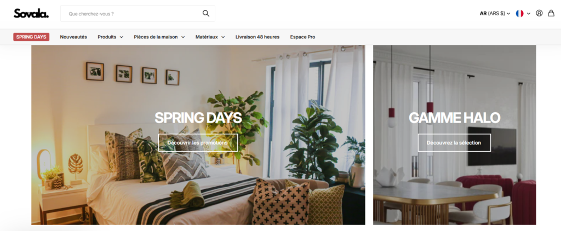The height and width of the screenshot is (231, 561).
Task: Expand the Produits menu
Action: (x=111, y=37)
